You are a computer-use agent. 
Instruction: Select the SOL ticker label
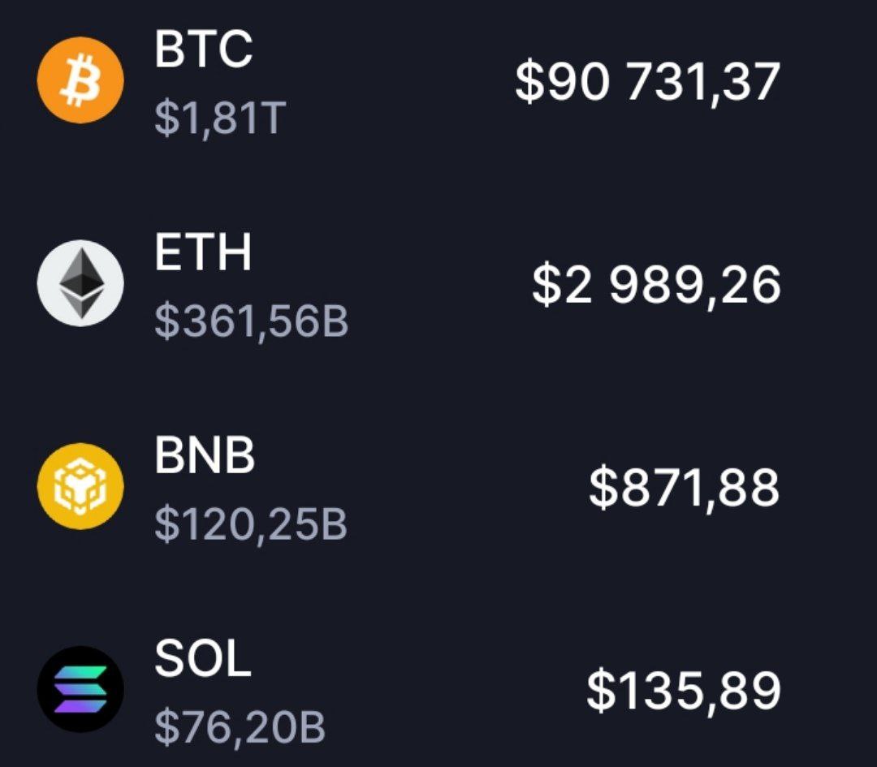click(x=202, y=659)
